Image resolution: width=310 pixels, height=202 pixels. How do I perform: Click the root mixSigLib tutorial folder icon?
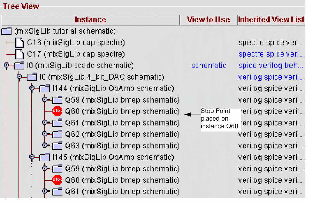click(x=6, y=31)
